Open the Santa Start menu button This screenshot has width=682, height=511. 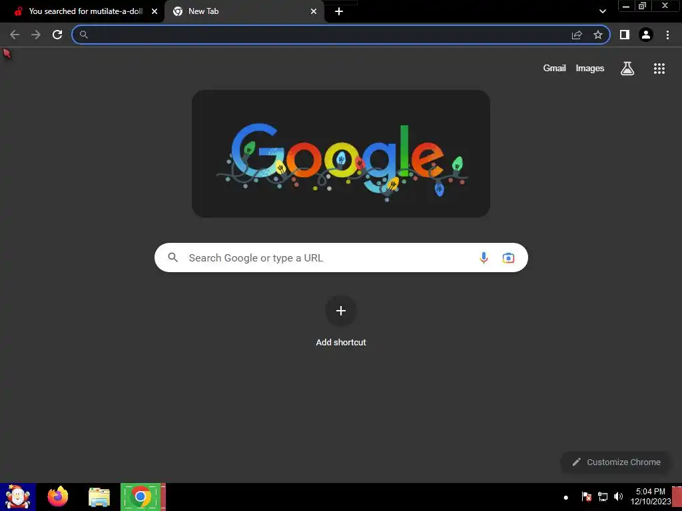(x=18, y=497)
